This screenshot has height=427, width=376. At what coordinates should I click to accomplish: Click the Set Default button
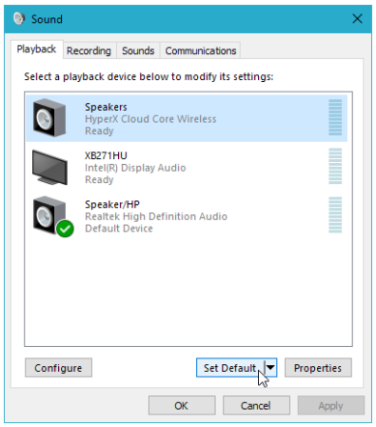tap(230, 368)
